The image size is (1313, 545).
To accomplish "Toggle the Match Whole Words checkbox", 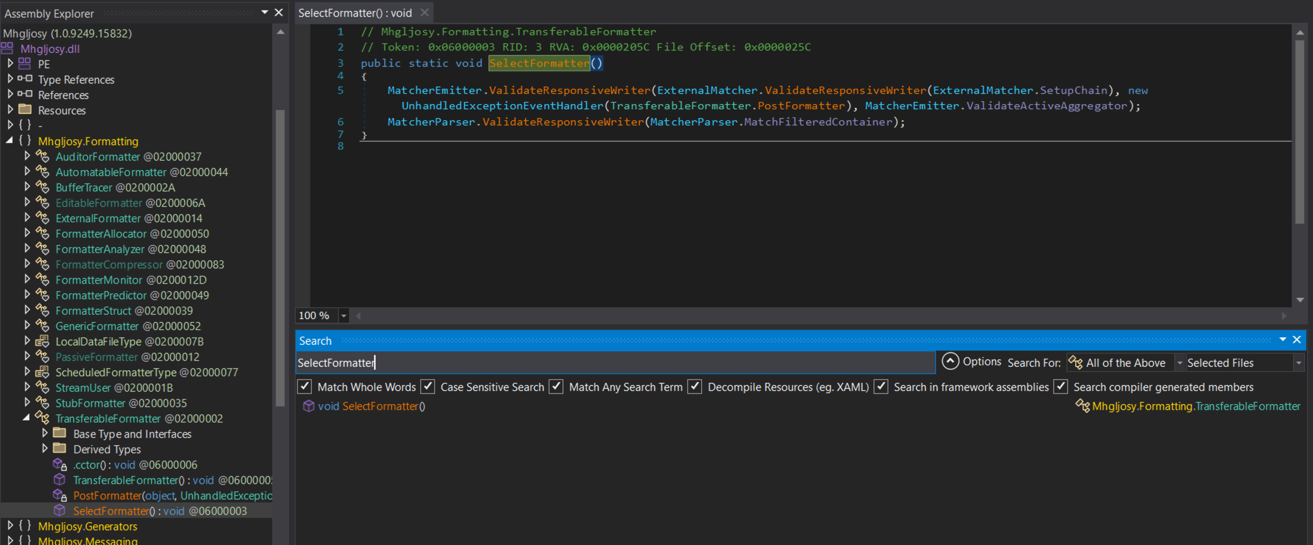I will coord(304,387).
